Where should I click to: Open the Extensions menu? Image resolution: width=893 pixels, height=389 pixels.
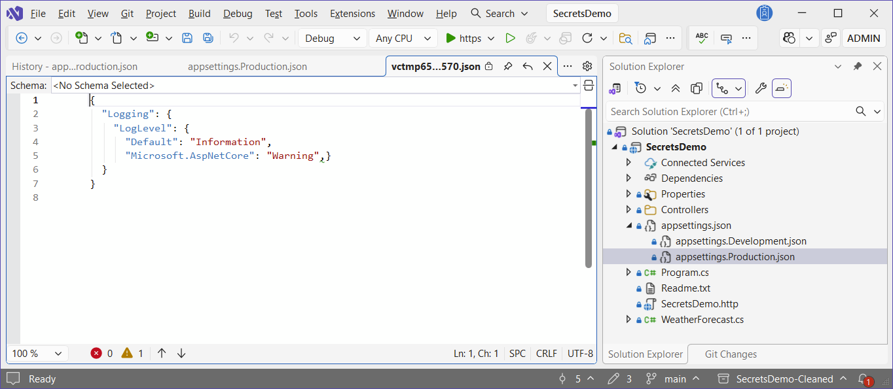click(353, 14)
